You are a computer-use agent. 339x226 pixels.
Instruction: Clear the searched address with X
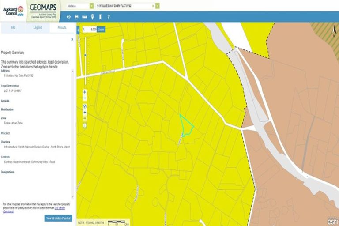[x=153, y=6]
